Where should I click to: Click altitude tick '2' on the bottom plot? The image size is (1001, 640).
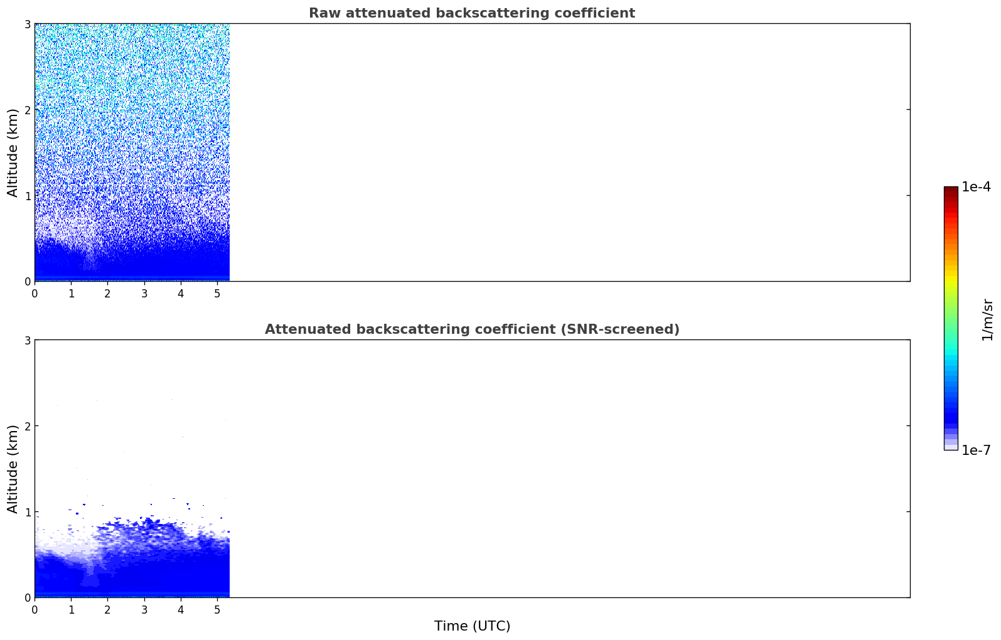(x=28, y=426)
